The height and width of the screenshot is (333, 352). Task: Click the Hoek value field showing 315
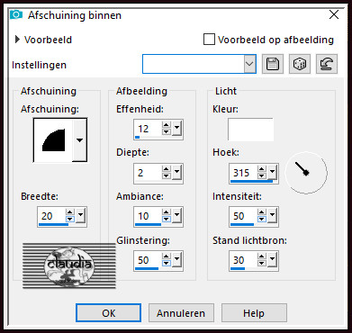click(244, 173)
